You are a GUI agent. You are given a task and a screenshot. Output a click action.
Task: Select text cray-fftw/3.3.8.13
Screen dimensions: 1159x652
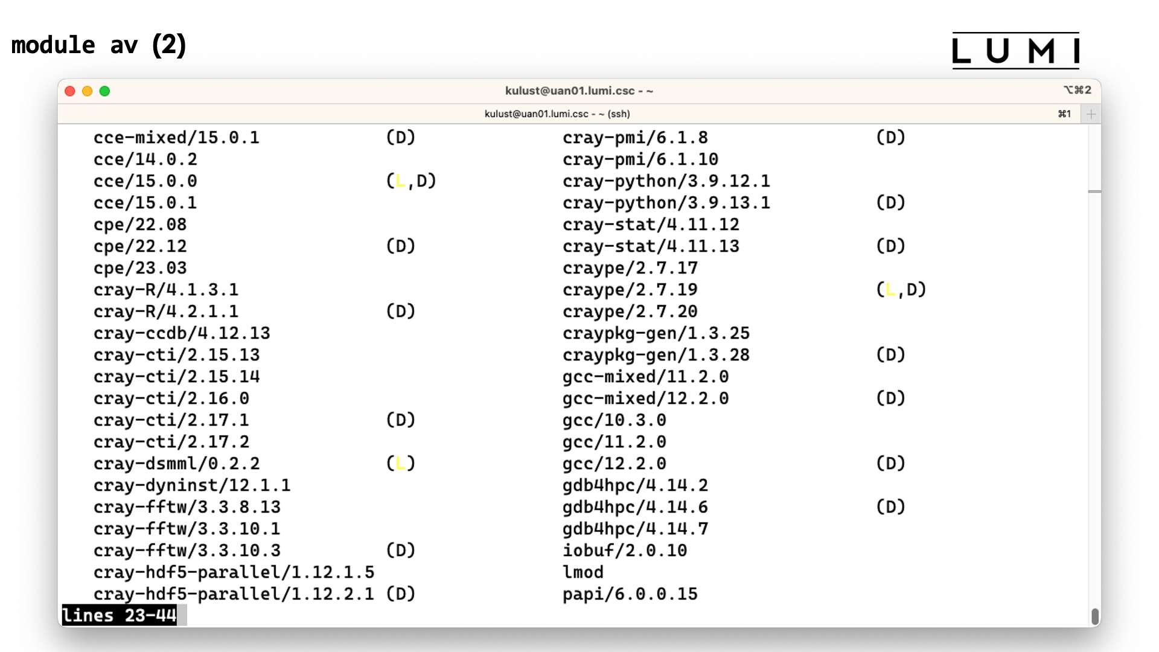point(187,507)
